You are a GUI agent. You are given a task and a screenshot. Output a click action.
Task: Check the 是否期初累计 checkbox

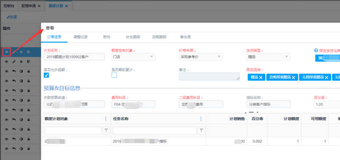[114, 75]
